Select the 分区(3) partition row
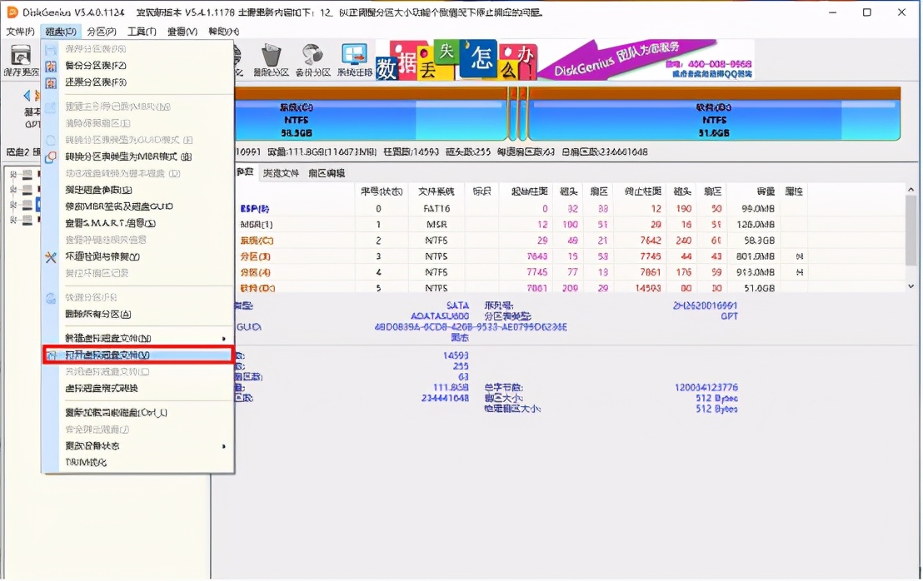The height and width of the screenshot is (581, 923). click(521, 256)
